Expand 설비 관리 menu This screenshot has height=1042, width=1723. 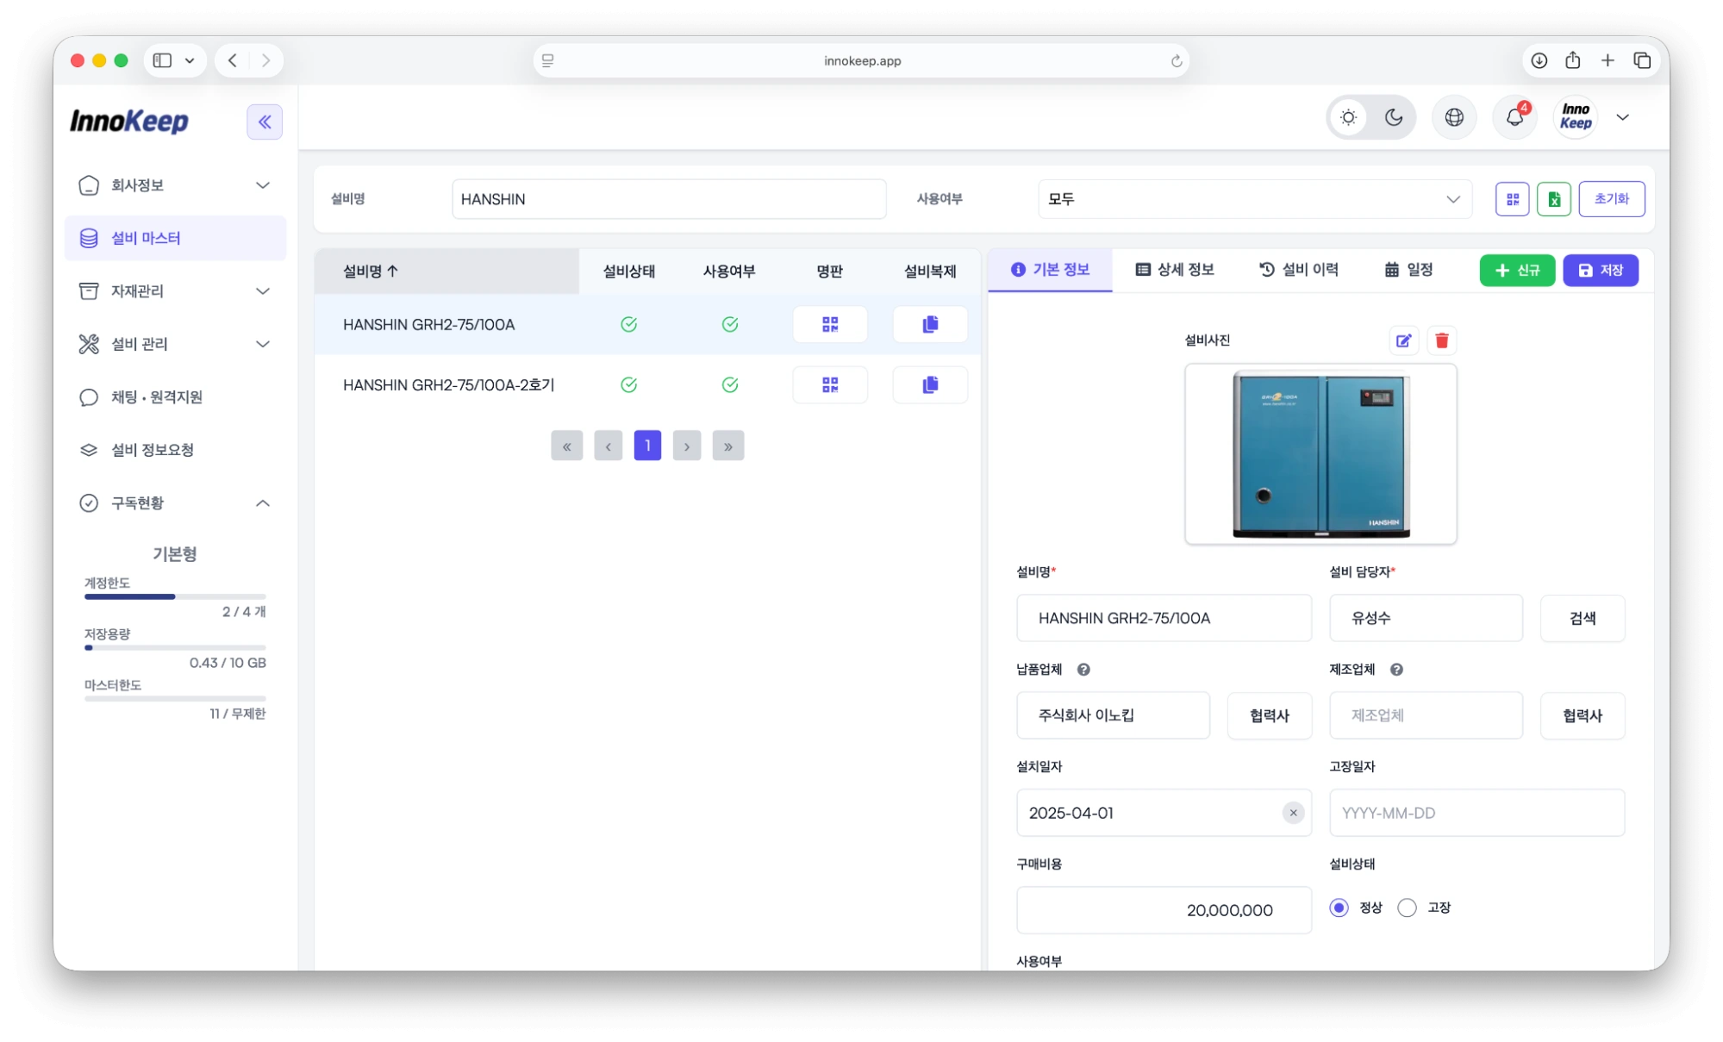[175, 344]
